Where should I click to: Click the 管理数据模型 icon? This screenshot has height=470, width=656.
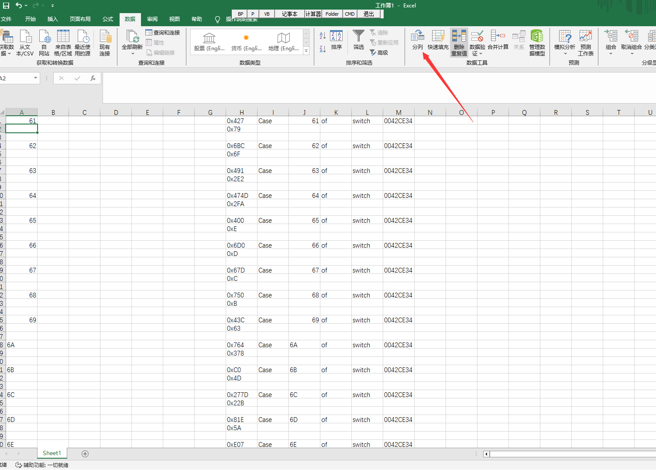tap(537, 37)
